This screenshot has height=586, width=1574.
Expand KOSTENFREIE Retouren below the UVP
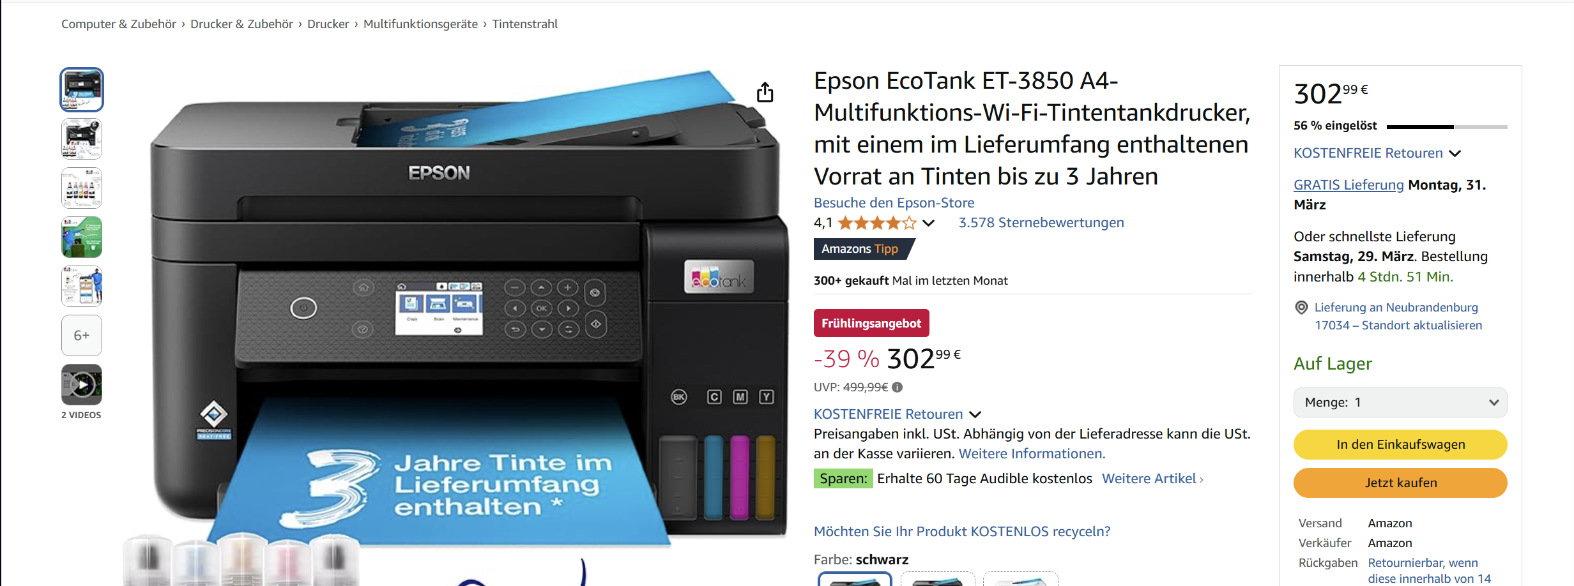coord(975,414)
